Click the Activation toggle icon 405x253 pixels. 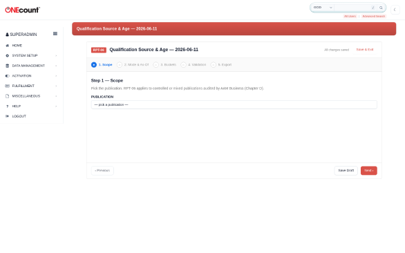coord(7,76)
